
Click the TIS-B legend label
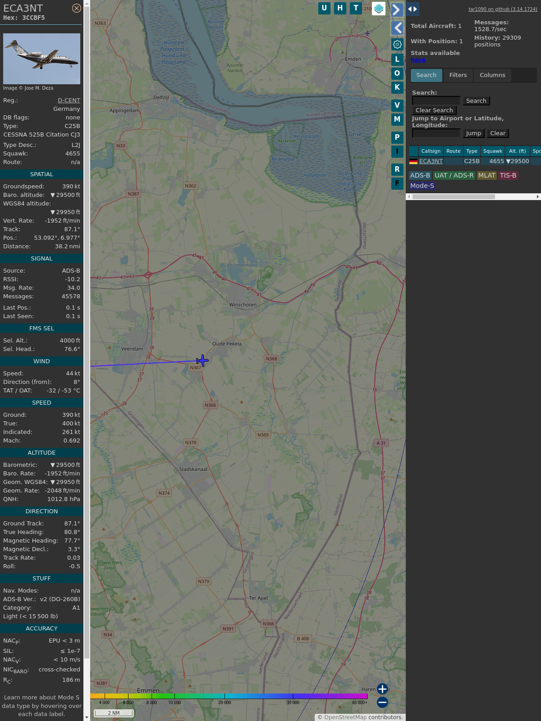tap(508, 176)
